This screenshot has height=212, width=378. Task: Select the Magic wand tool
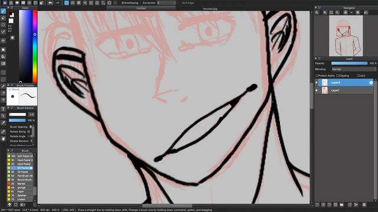point(3,86)
